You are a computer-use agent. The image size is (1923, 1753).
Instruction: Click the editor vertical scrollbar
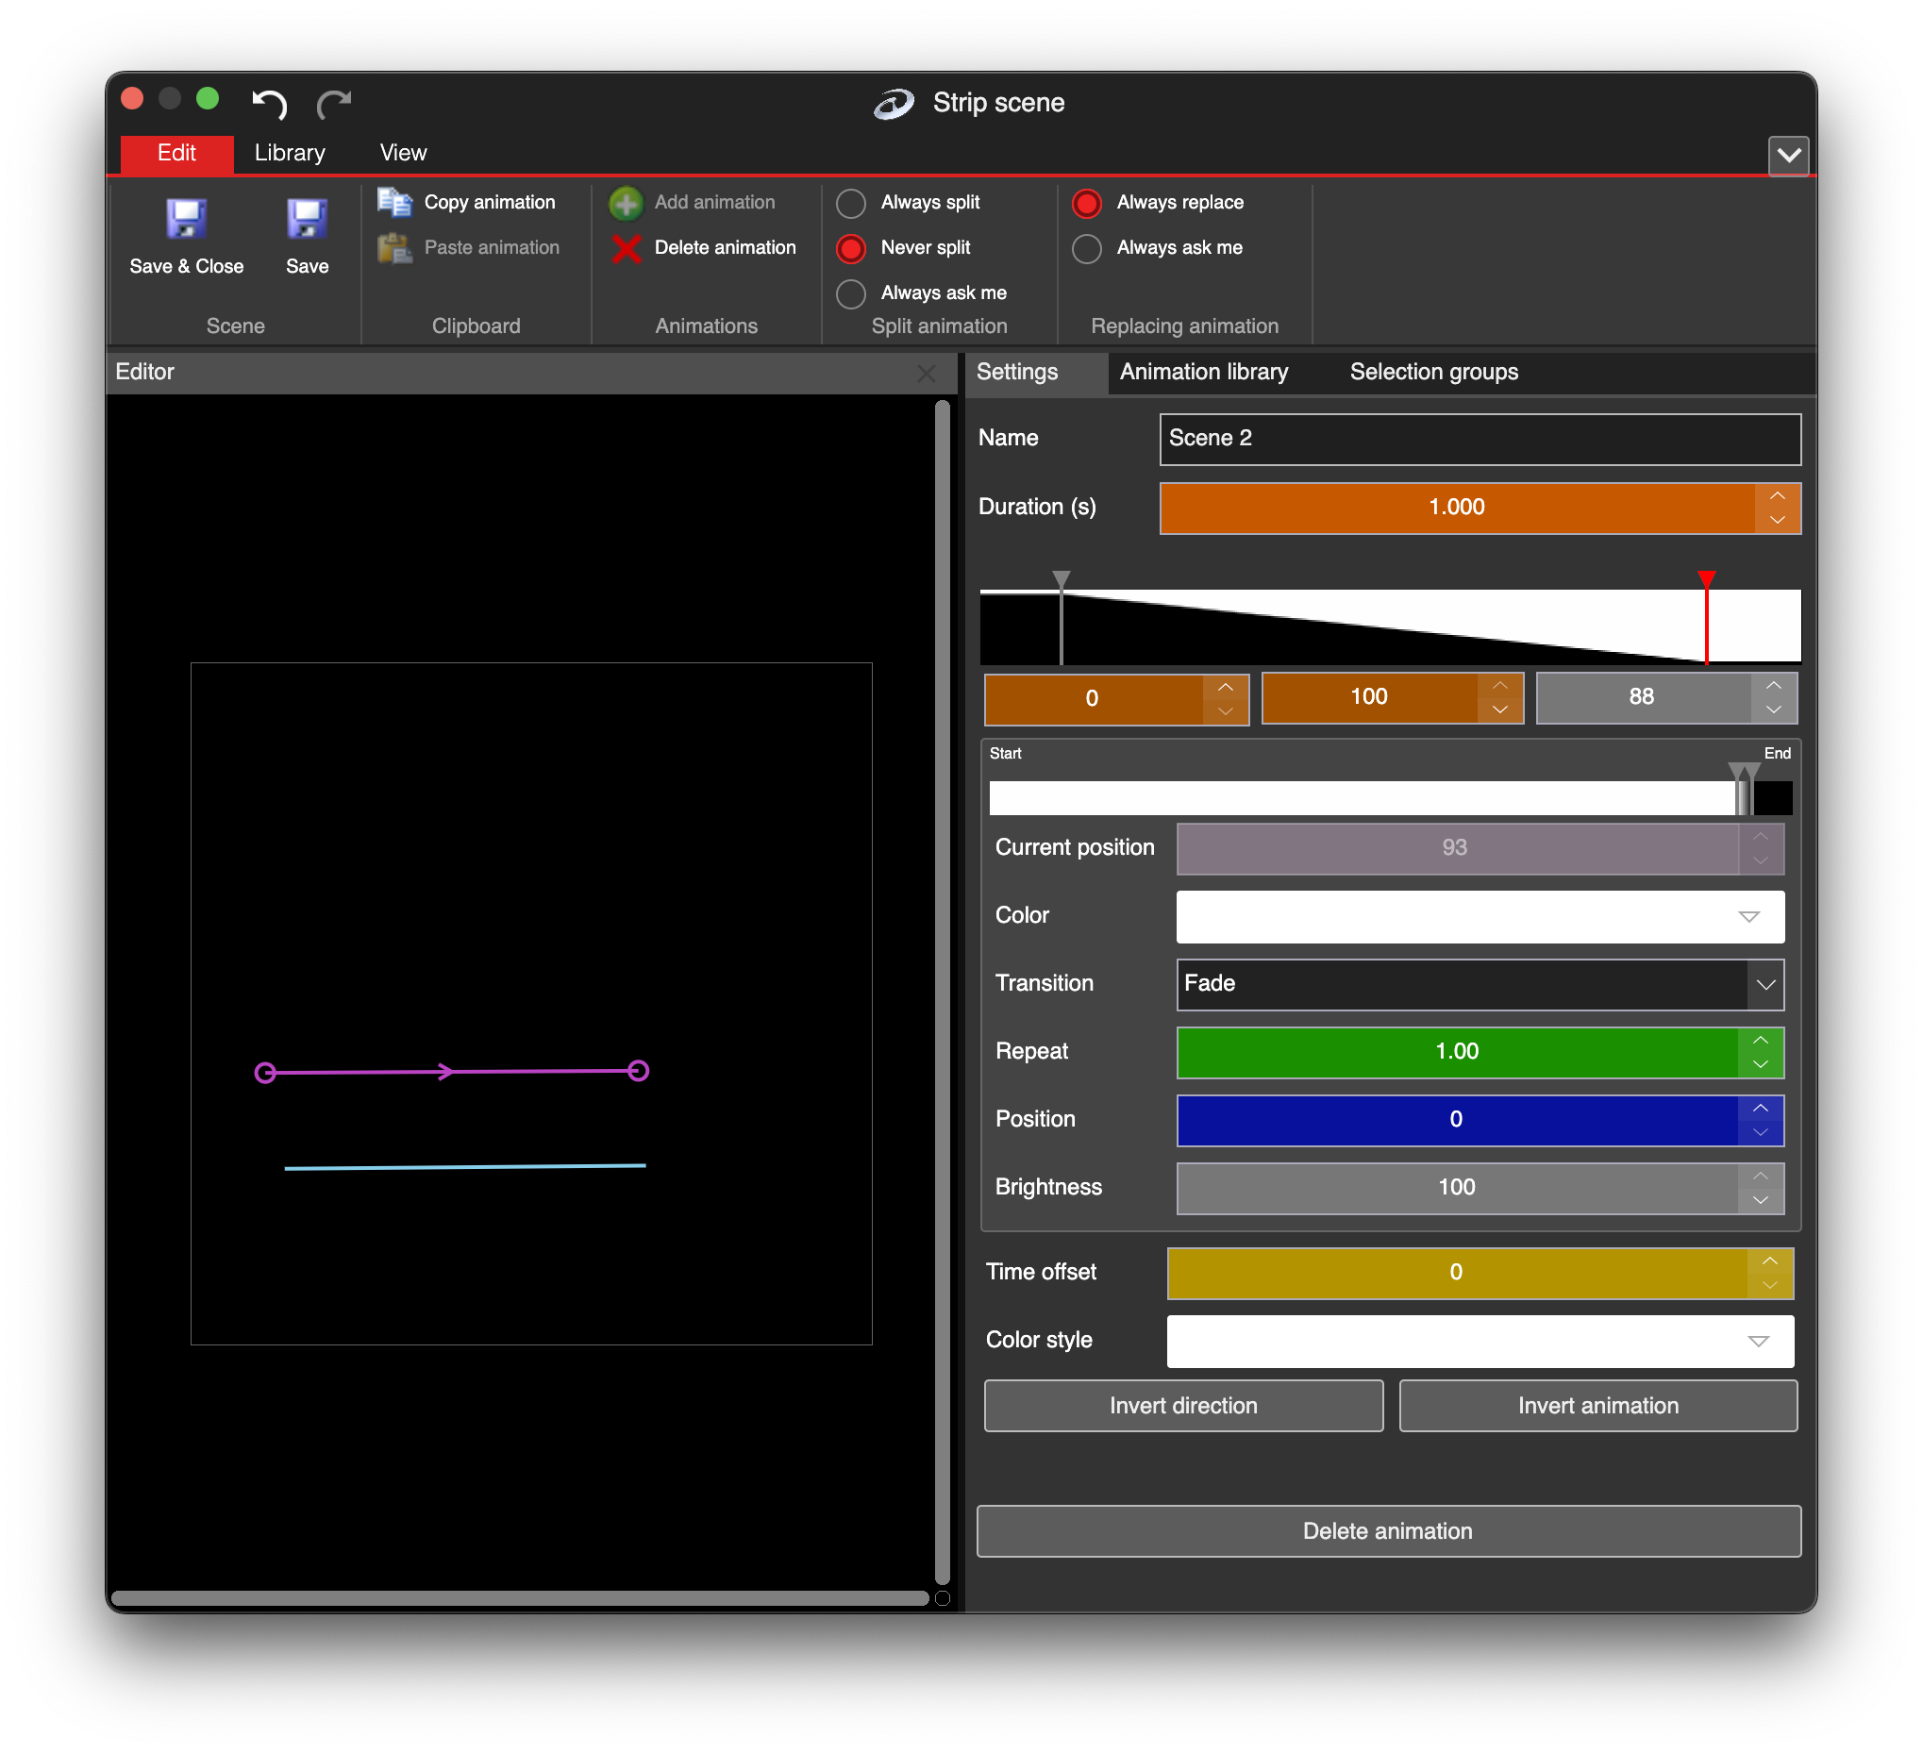[943, 992]
